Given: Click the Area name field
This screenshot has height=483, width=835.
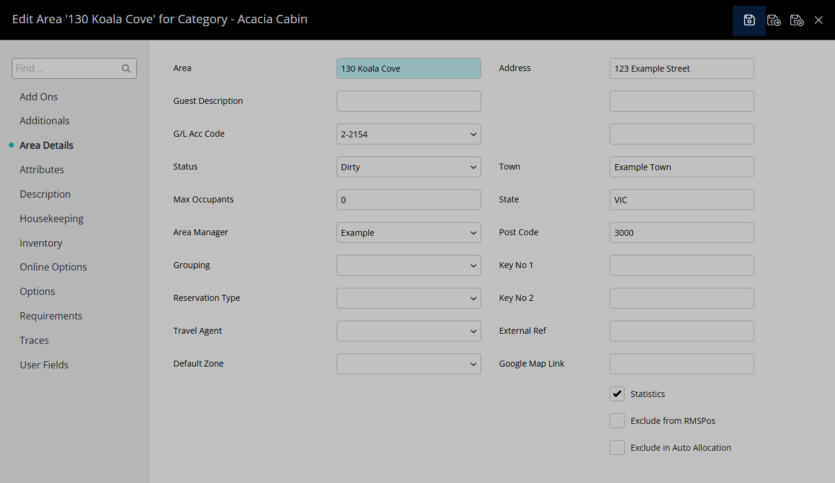Looking at the screenshot, I should (x=409, y=69).
